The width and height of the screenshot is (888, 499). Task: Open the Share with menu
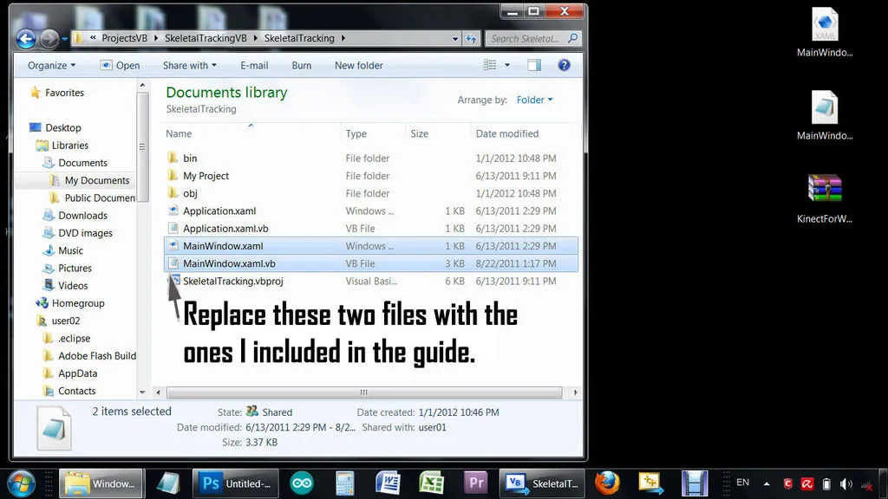click(x=190, y=65)
